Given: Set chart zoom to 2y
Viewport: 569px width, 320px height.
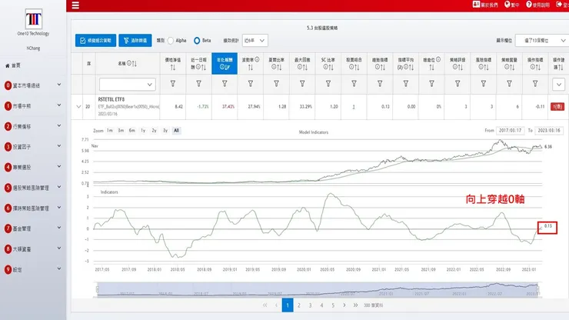Looking at the screenshot, I should click(155, 131).
